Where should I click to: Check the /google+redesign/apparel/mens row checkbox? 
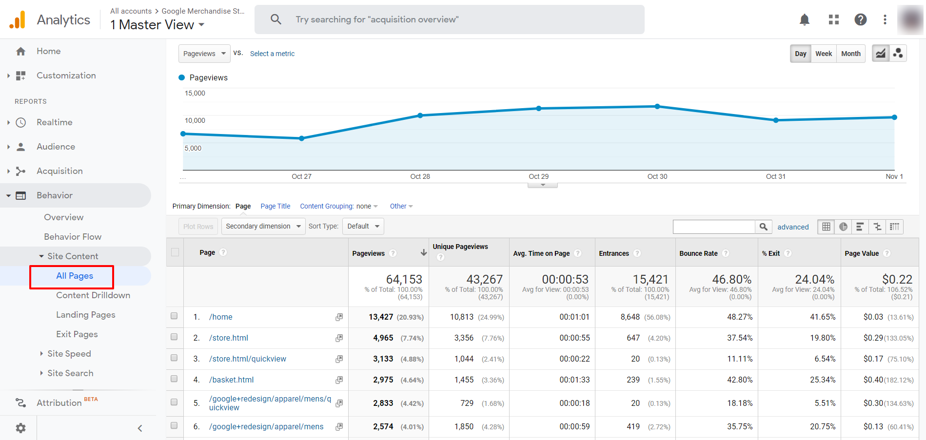(x=174, y=425)
